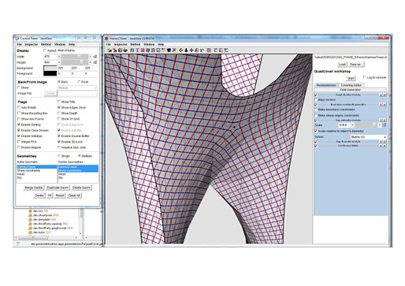Click the Width slider left arrow
This screenshot has height=286, width=405.
tap(59, 57)
